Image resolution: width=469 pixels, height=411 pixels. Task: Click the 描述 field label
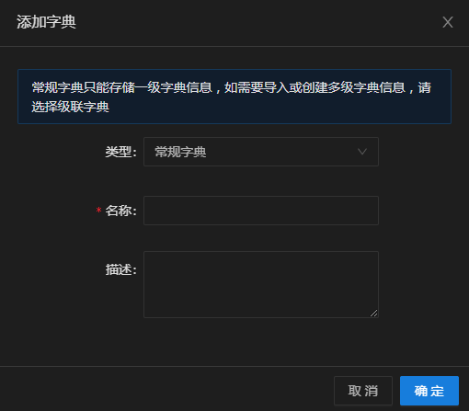(120, 269)
